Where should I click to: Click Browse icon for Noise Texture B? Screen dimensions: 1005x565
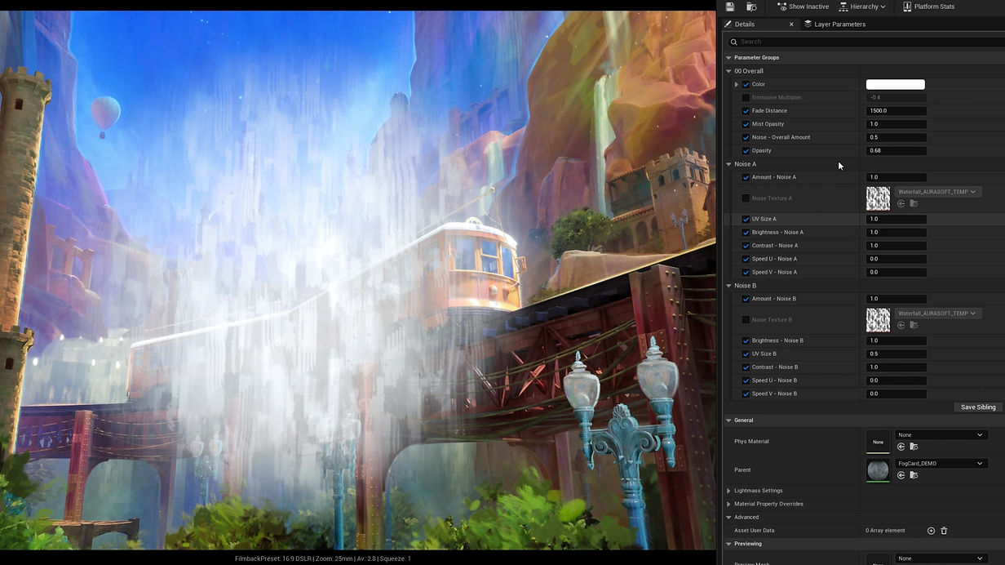tap(914, 325)
